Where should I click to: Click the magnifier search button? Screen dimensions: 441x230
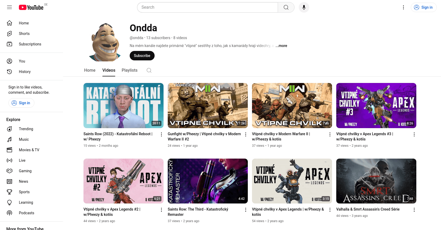point(286,7)
